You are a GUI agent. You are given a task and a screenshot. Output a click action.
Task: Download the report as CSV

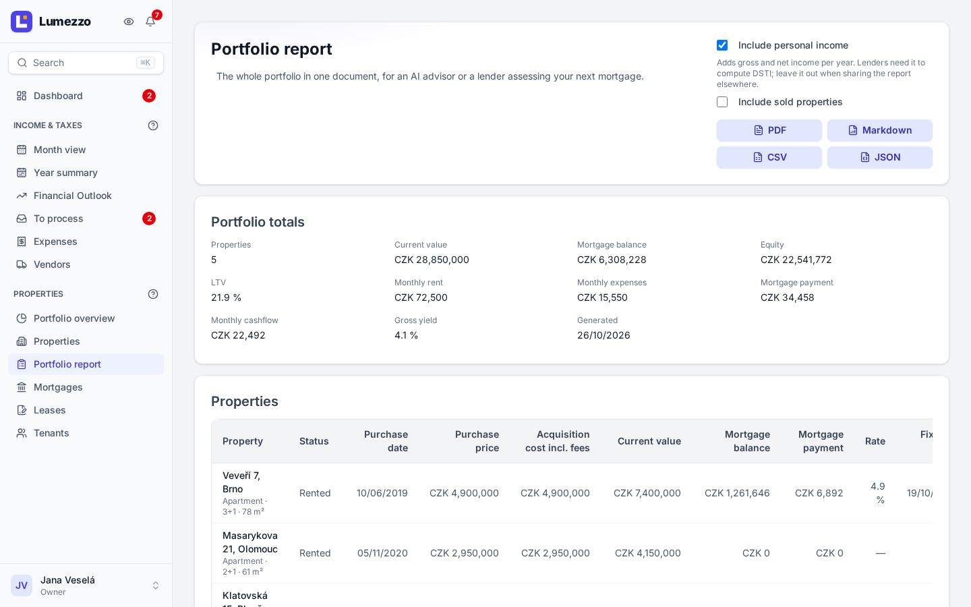click(769, 157)
